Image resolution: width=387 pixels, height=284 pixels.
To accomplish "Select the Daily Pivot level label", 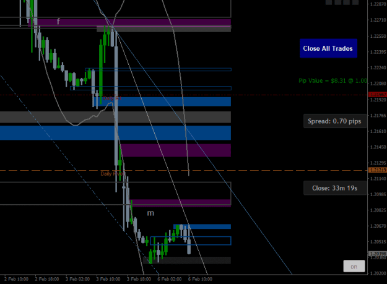I will tap(112, 173).
